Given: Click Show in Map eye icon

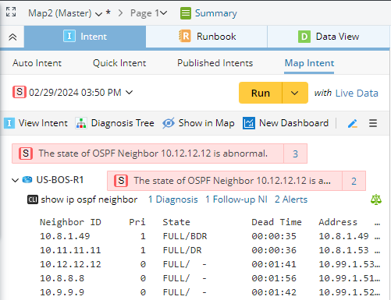Looking at the screenshot, I should click(x=169, y=123).
